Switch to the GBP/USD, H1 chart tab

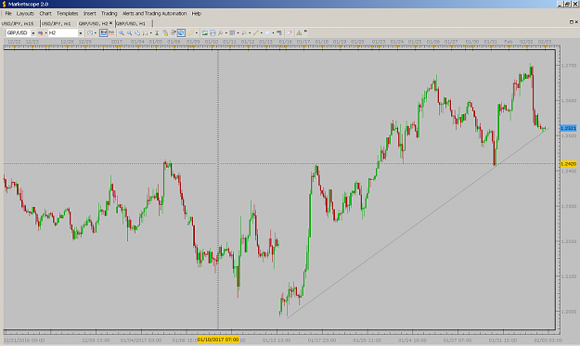pyautogui.click(x=131, y=23)
